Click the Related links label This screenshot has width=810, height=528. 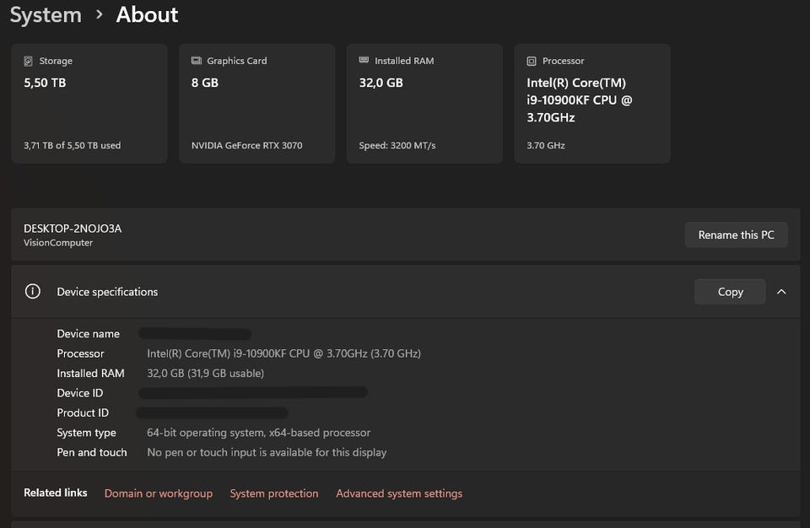coord(56,493)
